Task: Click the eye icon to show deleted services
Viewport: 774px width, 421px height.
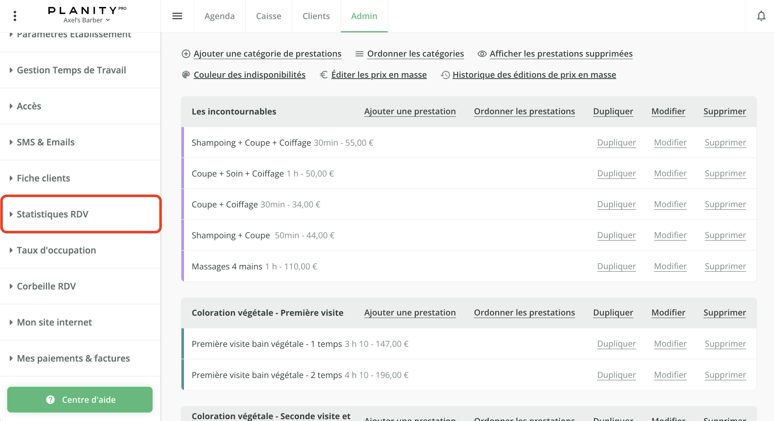Action: click(x=482, y=54)
